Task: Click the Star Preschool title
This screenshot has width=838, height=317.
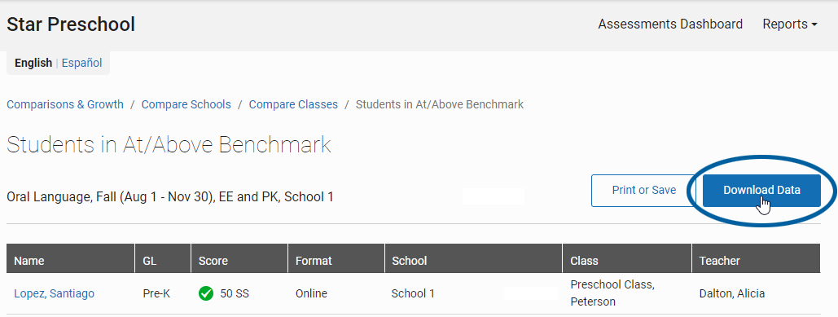Action: click(71, 24)
